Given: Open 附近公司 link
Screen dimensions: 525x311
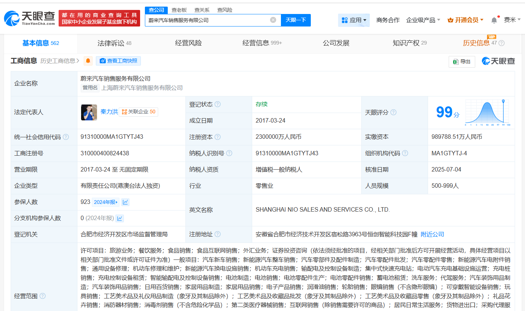Looking at the screenshot, I should point(432,234).
